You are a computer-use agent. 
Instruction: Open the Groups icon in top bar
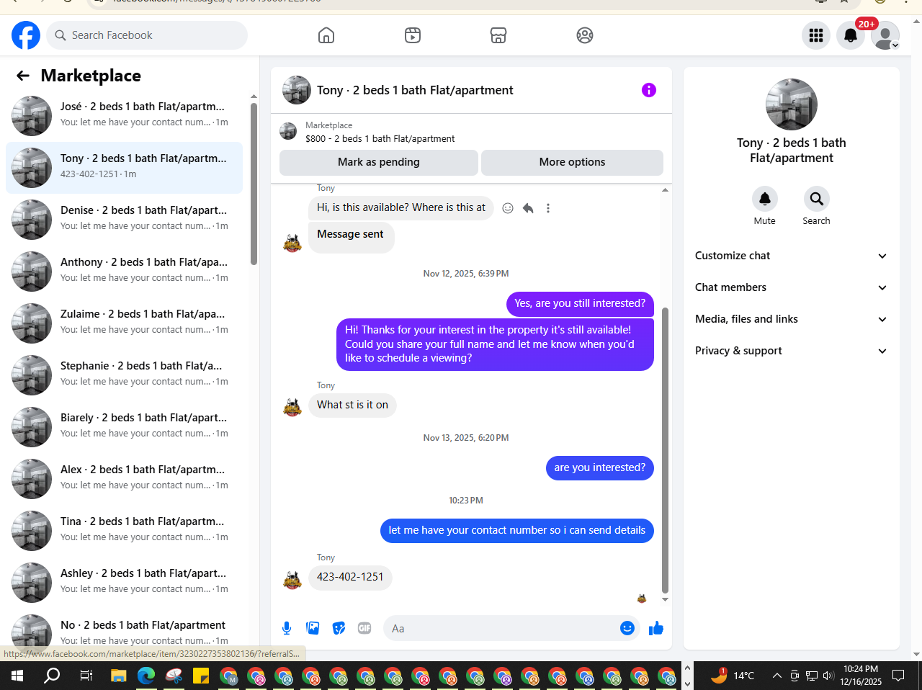(x=585, y=35)
